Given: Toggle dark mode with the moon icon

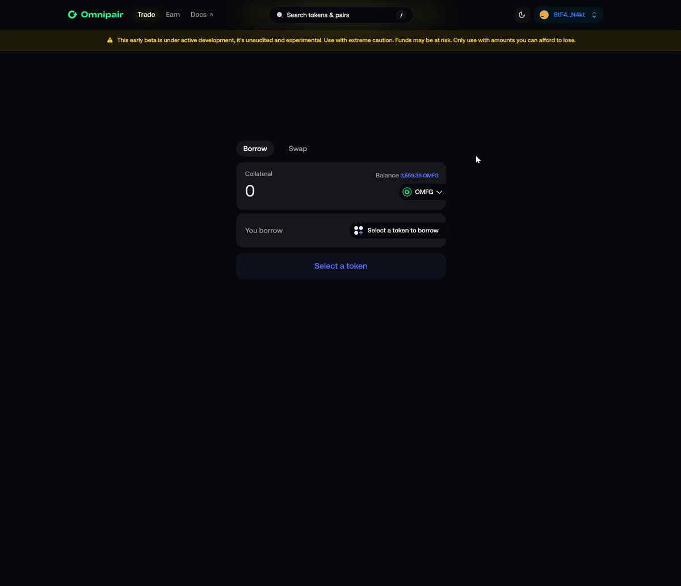Looking at the screenshot, I should pyautogui.click(x=522, y=15).
